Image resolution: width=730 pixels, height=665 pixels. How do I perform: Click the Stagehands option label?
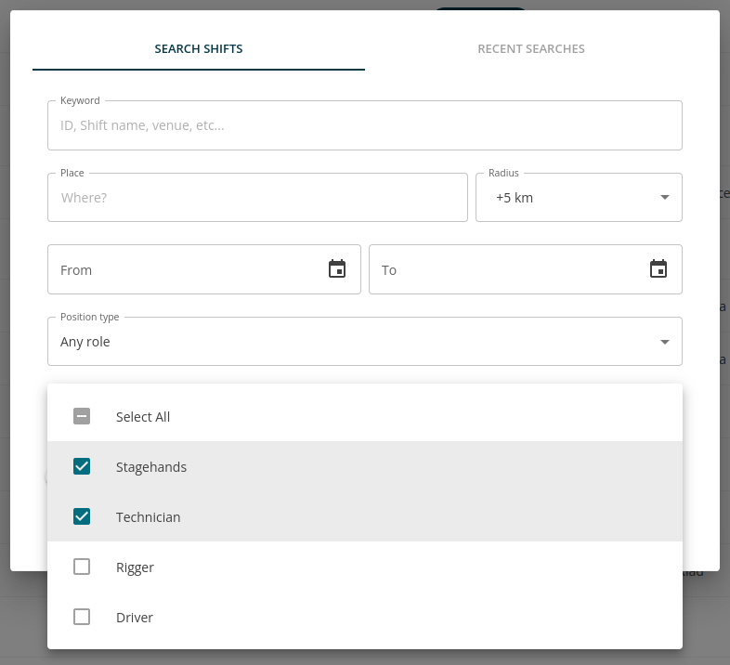(151, 467)
